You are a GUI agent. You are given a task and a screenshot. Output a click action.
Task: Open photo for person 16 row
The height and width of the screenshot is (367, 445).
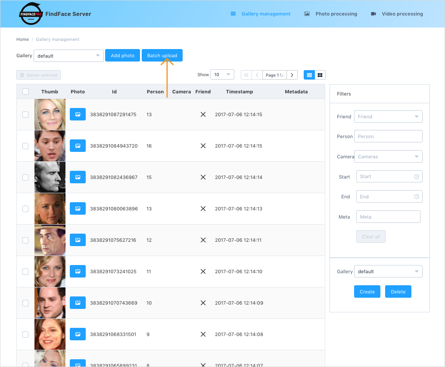pyautogui.click(x=78, y=146)
